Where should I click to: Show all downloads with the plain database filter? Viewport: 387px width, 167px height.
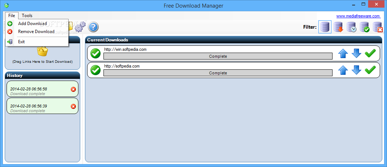point(325,27)
